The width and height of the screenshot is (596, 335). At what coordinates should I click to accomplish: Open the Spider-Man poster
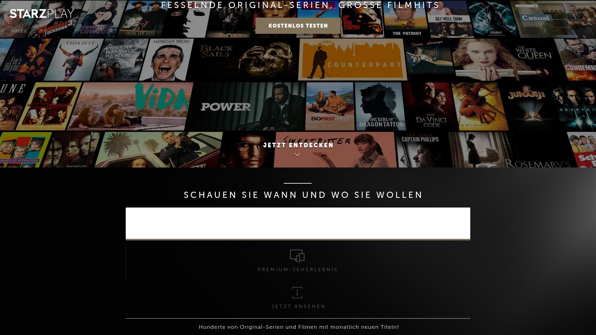[x=480, y=106]
